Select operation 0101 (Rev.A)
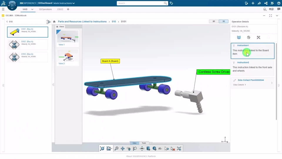Screen dimensions: 282x159 click(x=28, y=32)
